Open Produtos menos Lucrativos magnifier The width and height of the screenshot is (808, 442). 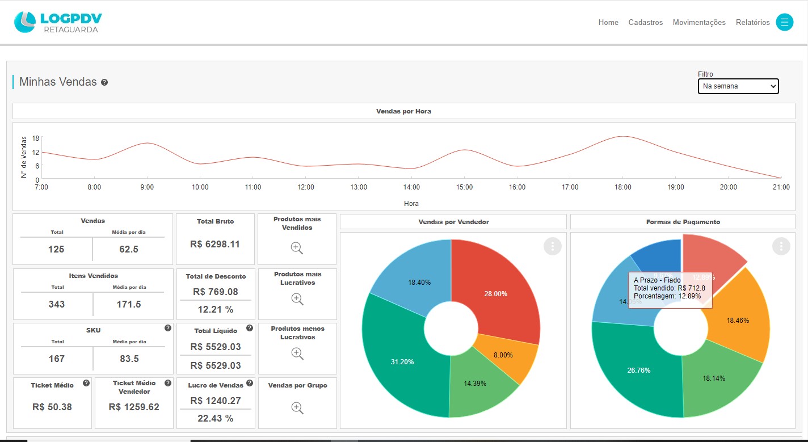point(297,353)
